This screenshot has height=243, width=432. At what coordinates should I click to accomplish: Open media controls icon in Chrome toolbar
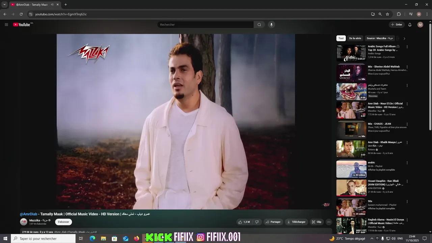411,14
